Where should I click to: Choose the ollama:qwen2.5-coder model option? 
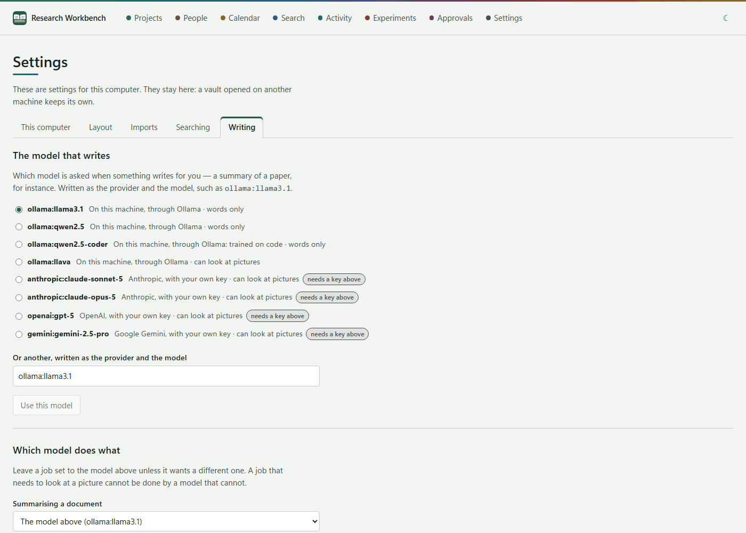19,245
